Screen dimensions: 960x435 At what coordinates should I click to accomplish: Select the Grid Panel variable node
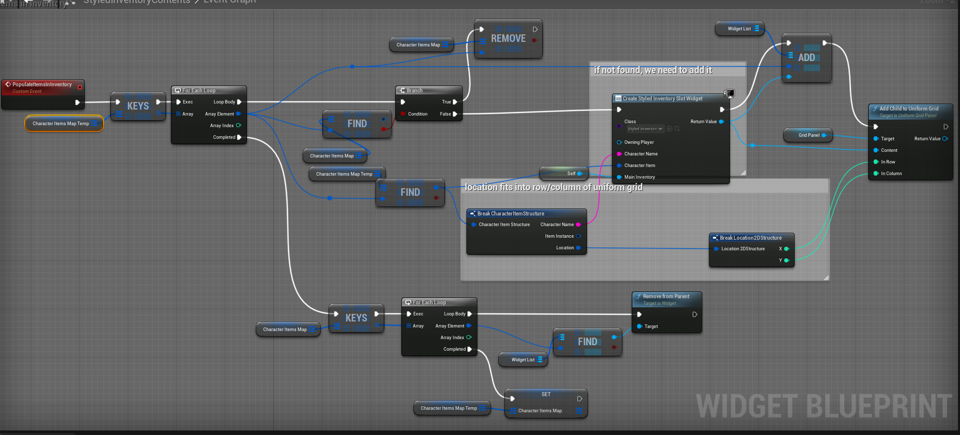click(x=808, y=135)
